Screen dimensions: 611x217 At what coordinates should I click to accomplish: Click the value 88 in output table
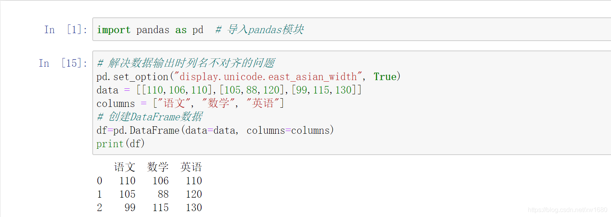coord(163,194)
